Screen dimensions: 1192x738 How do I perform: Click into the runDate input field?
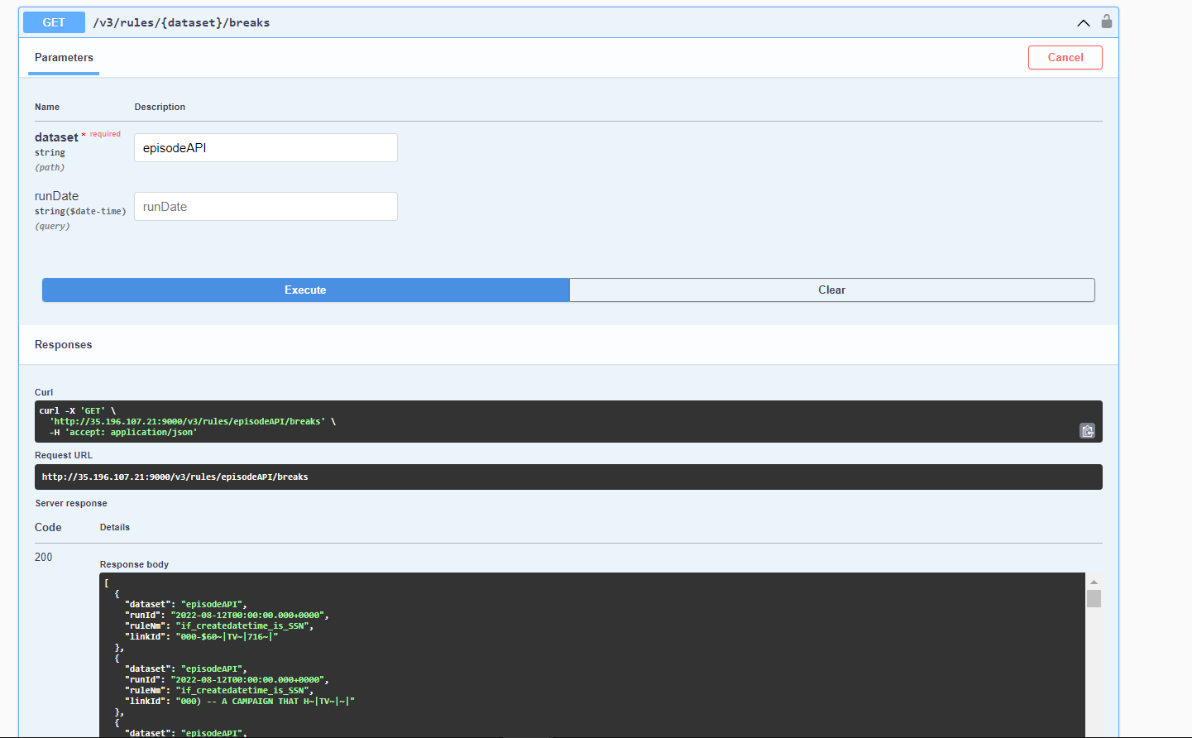[266, 207]
